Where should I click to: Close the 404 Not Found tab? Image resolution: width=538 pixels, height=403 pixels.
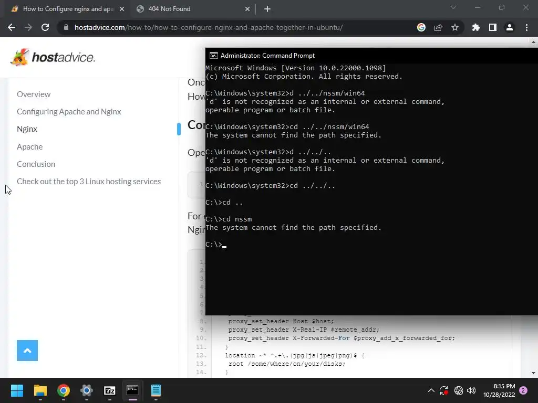pos(247,9)
